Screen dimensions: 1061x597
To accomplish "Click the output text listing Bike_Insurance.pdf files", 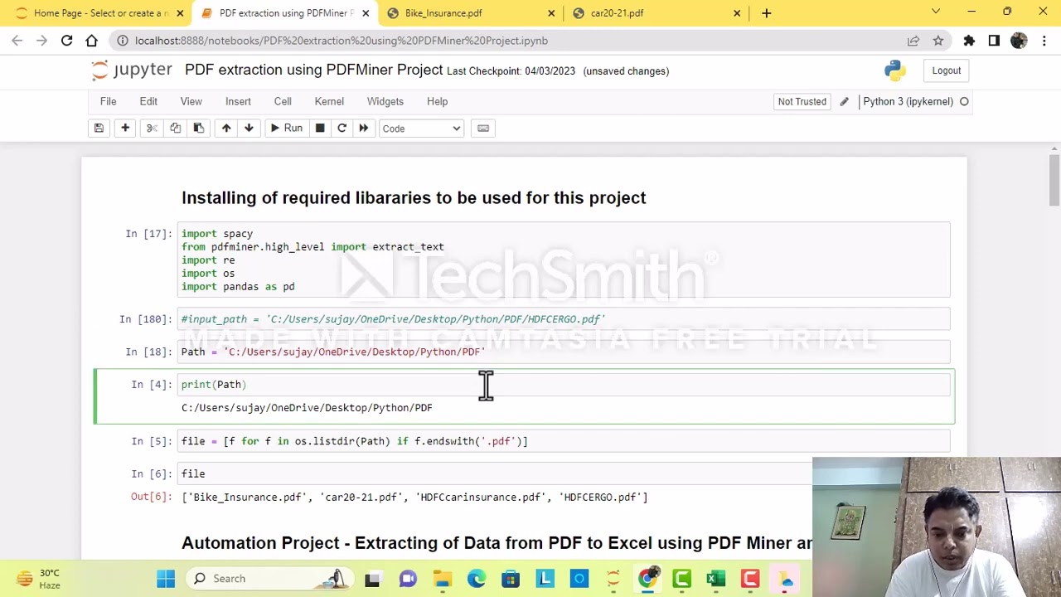I will click(414, 498).
